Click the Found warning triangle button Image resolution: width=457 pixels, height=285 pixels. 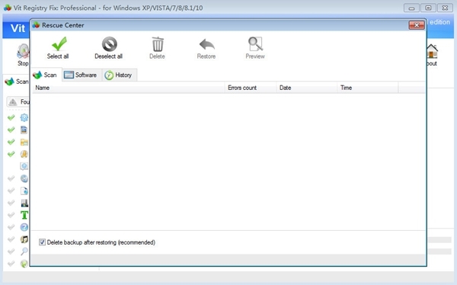click(18, 102)
